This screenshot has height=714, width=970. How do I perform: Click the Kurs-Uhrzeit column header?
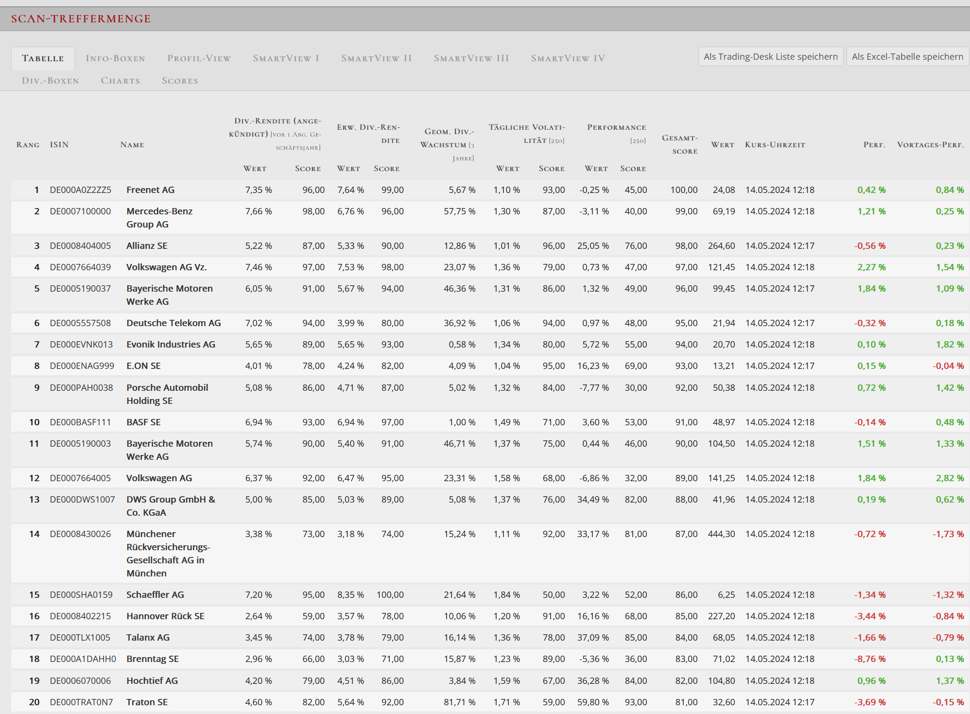[775, 145]
